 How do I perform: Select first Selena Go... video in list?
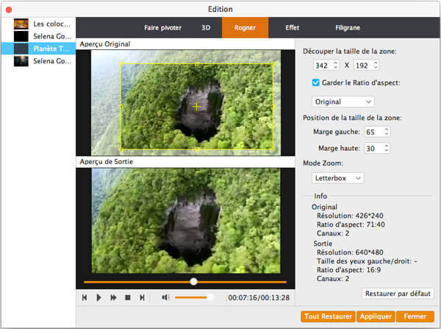pyautogui.click(x=38, y=36)
